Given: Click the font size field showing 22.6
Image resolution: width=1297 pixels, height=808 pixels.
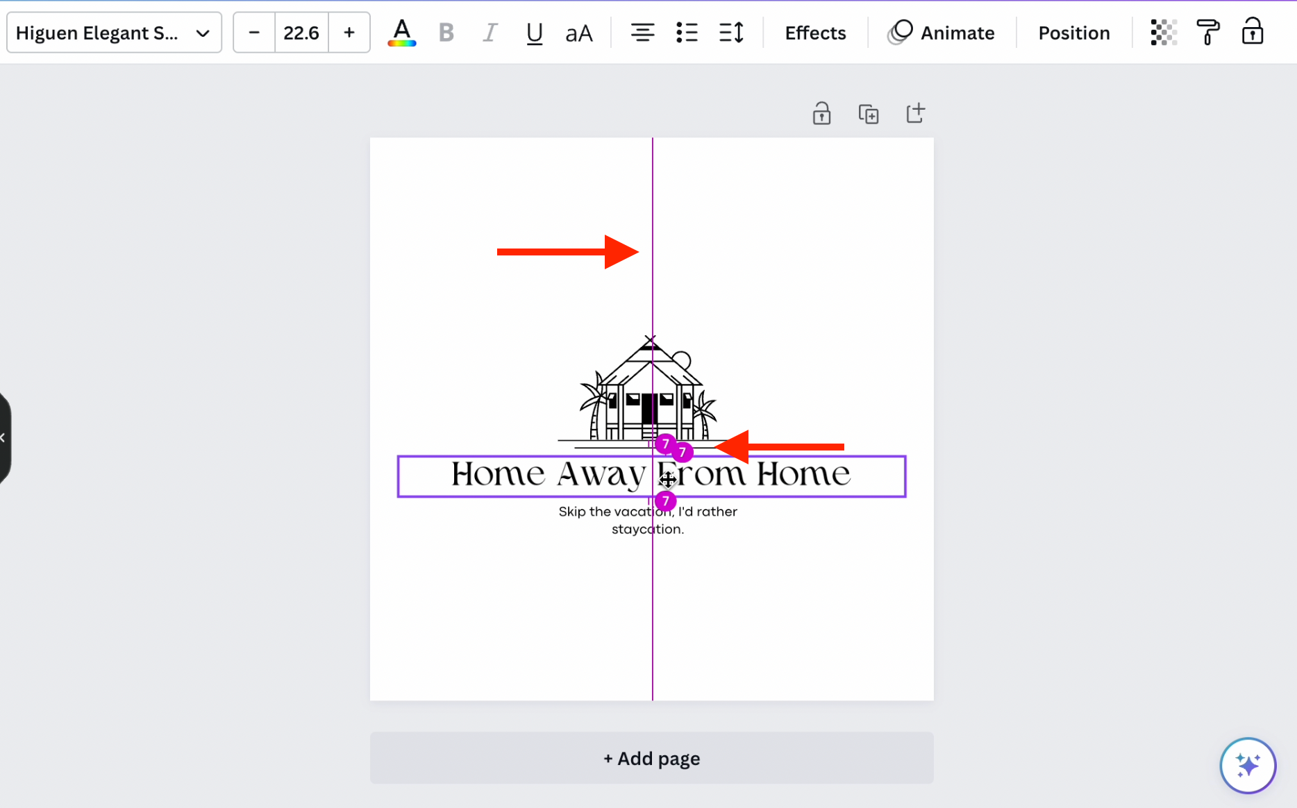Looking at the screenshot, I should coord(301,33).
